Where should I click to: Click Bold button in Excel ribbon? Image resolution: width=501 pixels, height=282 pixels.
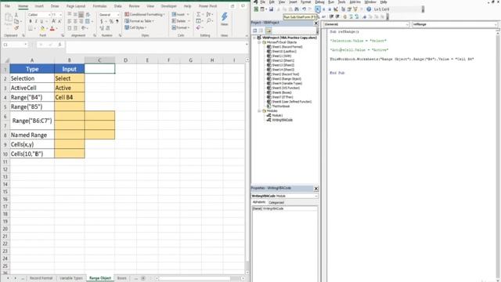tap(31, 21)
